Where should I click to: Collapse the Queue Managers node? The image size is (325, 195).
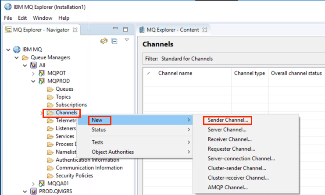17,57
